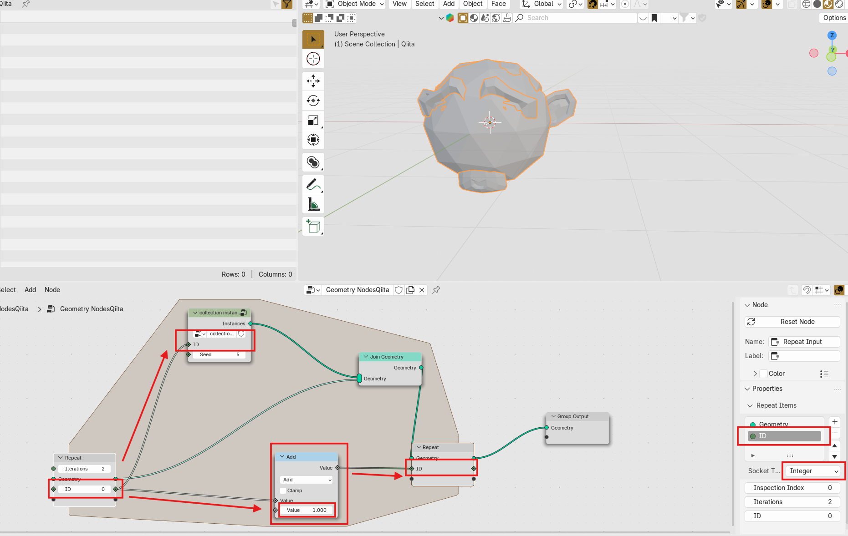The width and height of the screenshot is (848, 536).
Task: Click the Reset Node button
Action: click(x=792, y=322)
